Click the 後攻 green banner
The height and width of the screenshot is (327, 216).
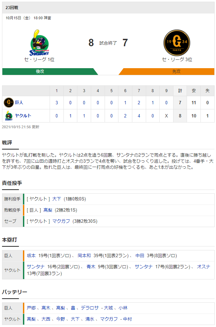pyautogui.click(x=50, y=71)
